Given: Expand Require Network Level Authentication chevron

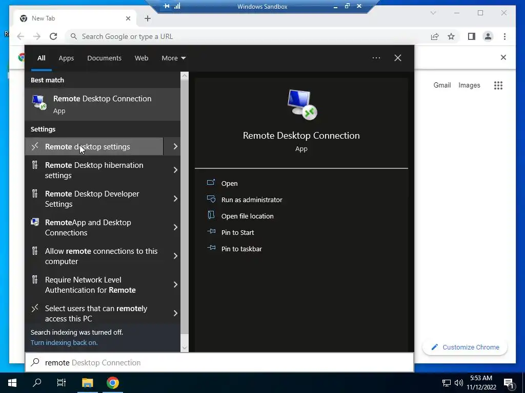Looking at the screenshot, I should pos(175,285).
